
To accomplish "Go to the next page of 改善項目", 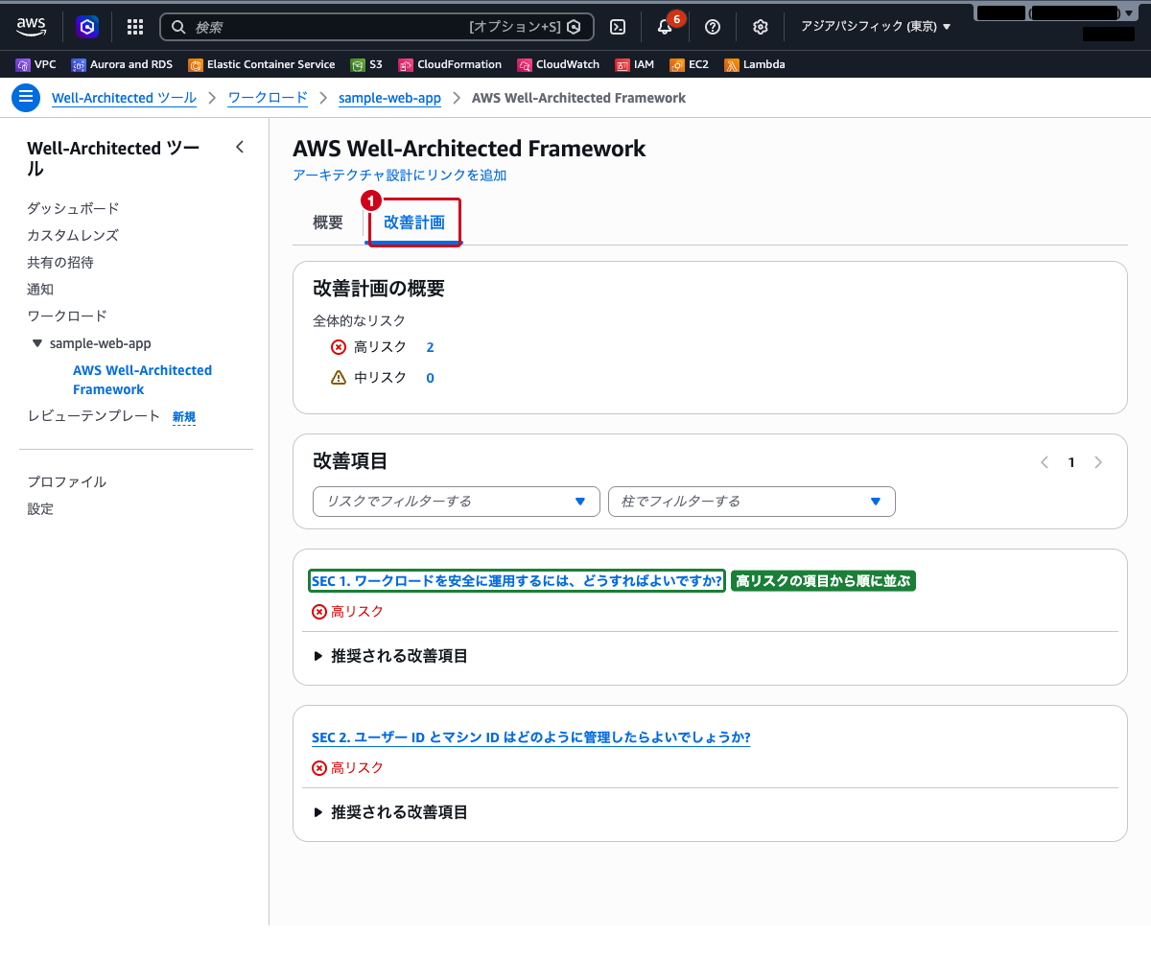I will pyautogui.click(x=1098, y=462).
